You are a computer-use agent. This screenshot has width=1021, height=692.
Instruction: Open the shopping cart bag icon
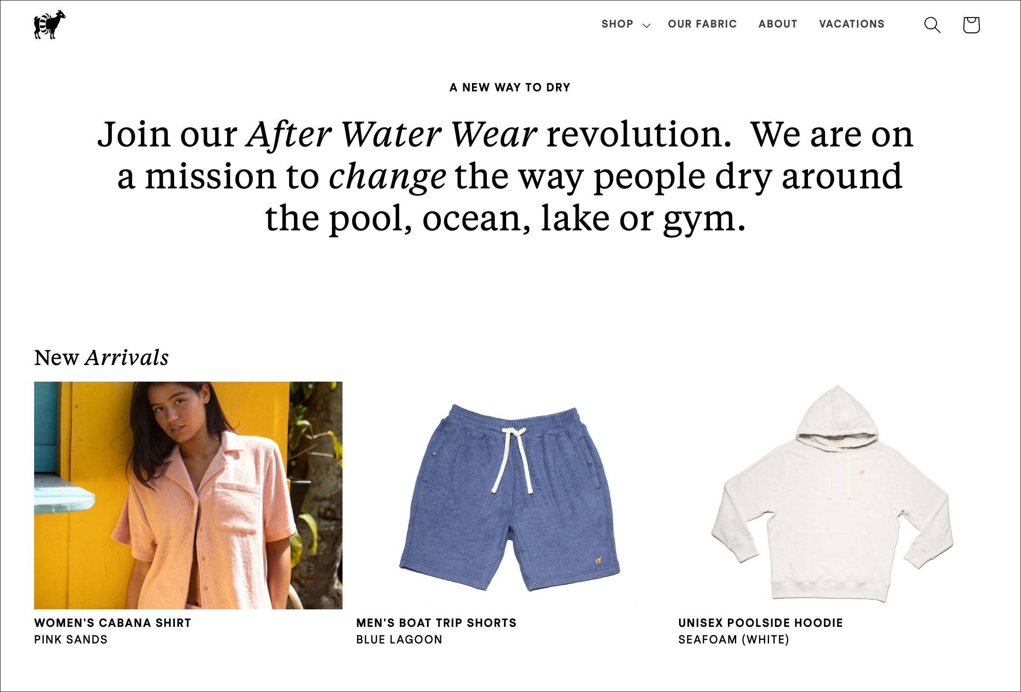click(x=971, y=25)
